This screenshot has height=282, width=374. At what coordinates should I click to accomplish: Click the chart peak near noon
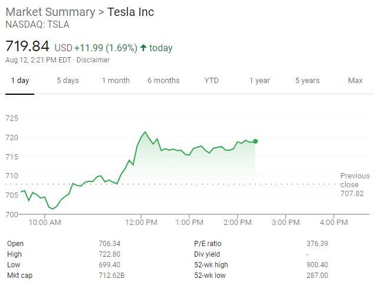(x=145, y=132)
